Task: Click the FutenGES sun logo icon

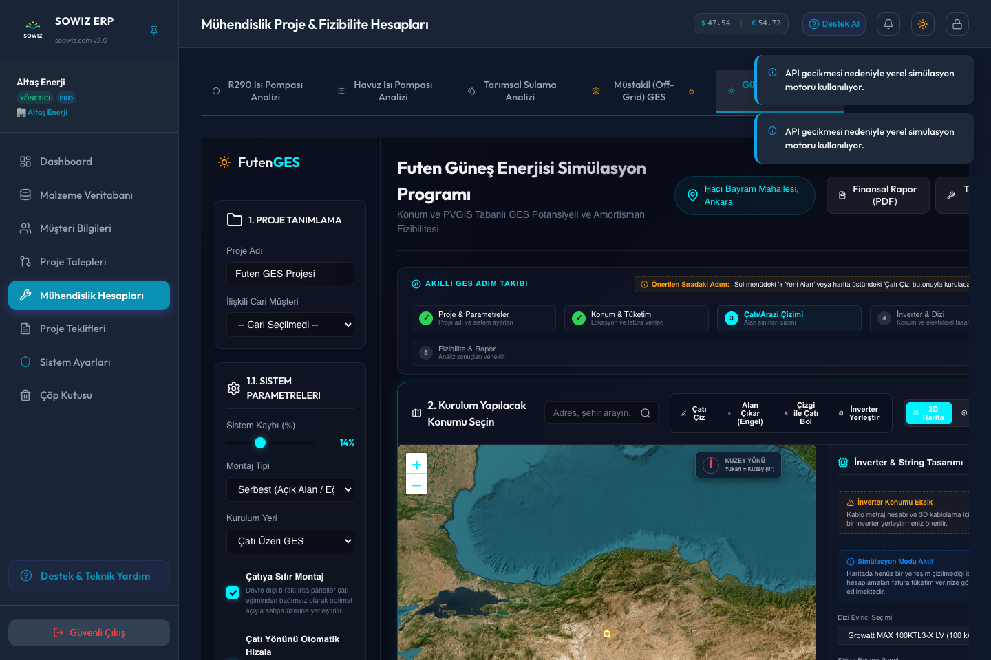Action: click(224, 162)
